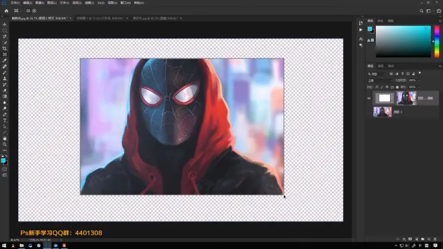Click the foreground color swatch in Color panel
Screen dimensions: 443x249
(x=370, y=29)
